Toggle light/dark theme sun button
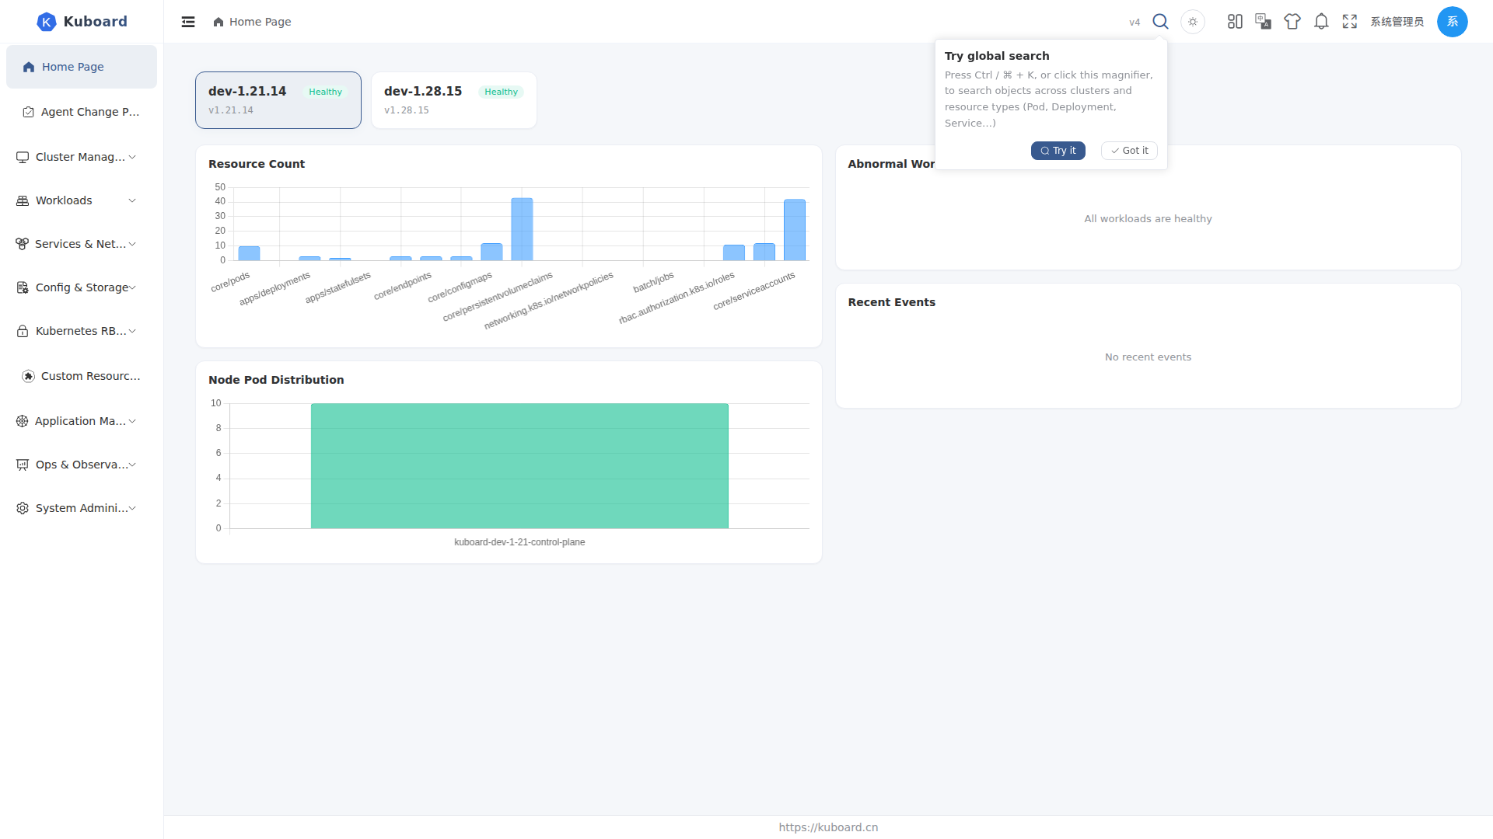The height and width of the screenshot is (839, 1493). 1193,22
